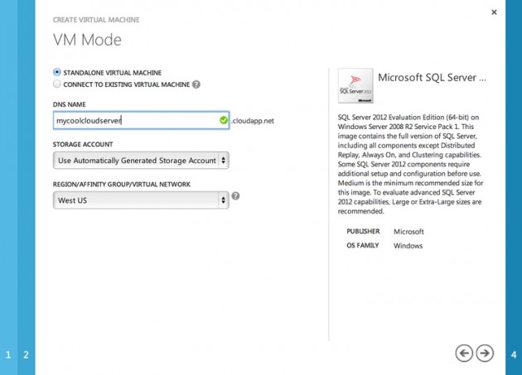Click the Windows OS family value
Image resolution: width=522 pixels, height=375 pixels.
[x=408, y=246]
